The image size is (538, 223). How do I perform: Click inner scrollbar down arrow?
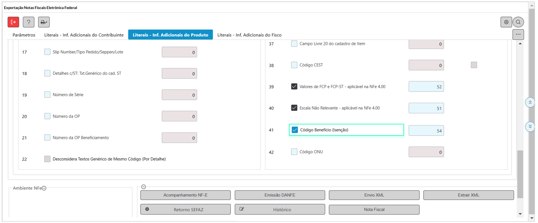[520, 214]
